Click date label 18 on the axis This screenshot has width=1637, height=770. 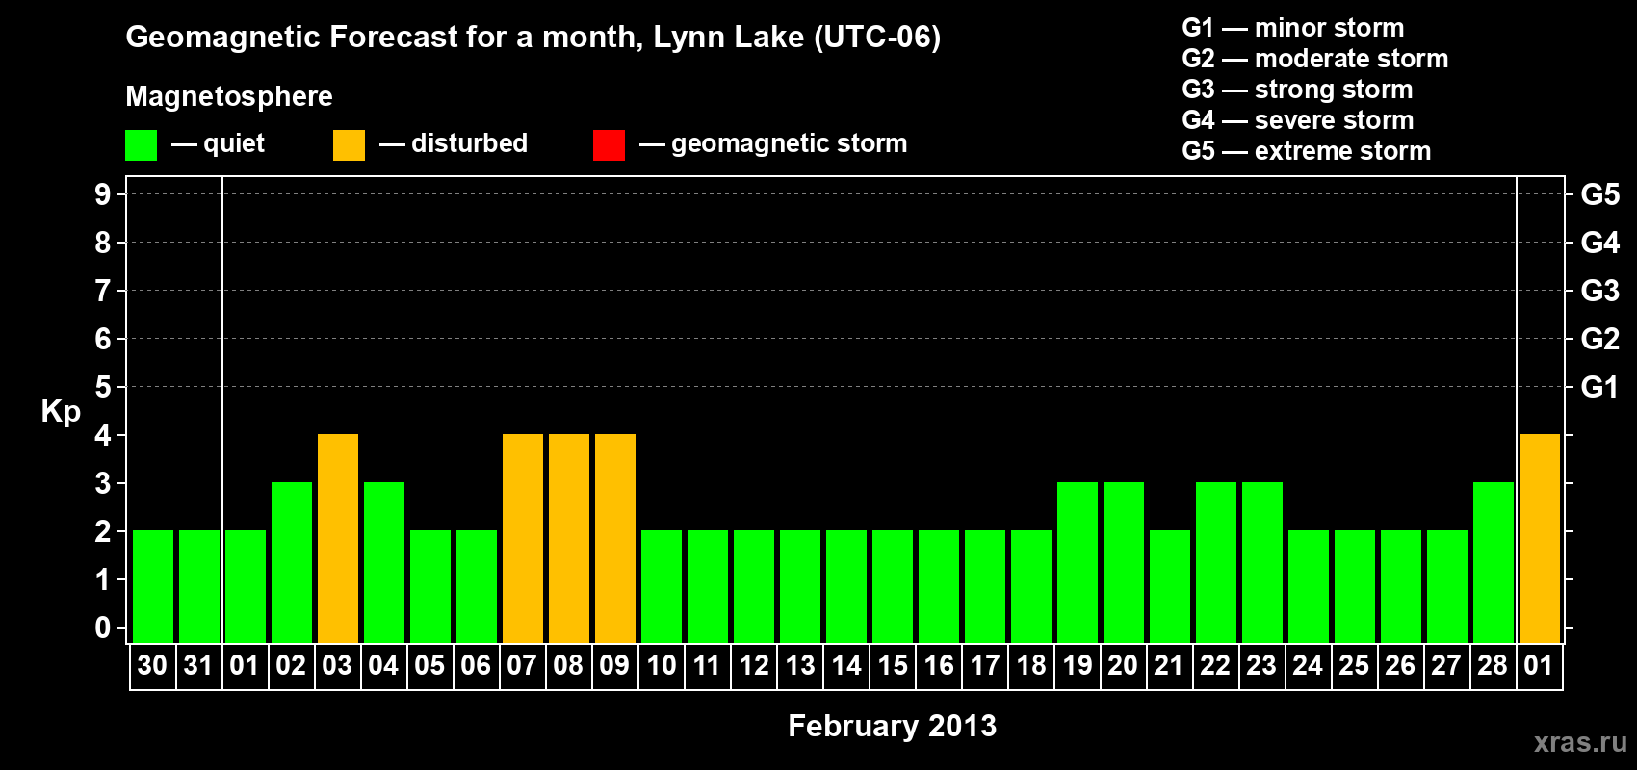[x=1030, y=666]
